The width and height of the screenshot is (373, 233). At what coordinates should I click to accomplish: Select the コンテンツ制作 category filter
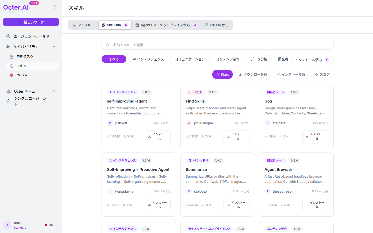point(228,59)
